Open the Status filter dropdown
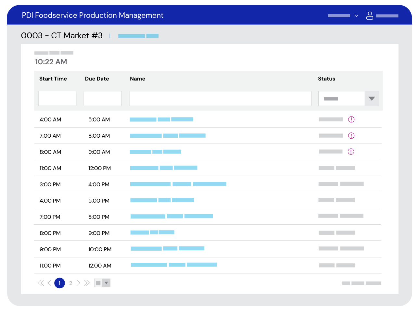Screen dimensions: 418x312 click(x=372, y=99)
